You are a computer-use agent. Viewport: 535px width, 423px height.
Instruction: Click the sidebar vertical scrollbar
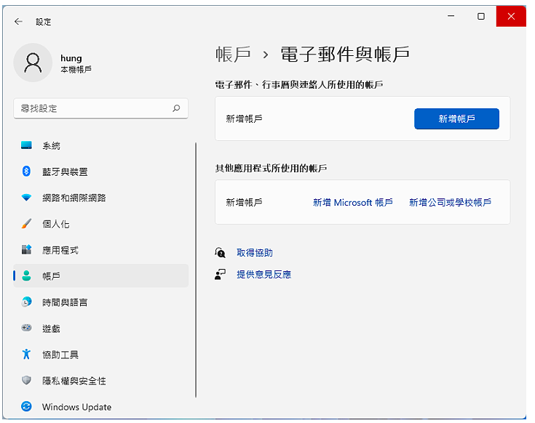coord(196,270)
